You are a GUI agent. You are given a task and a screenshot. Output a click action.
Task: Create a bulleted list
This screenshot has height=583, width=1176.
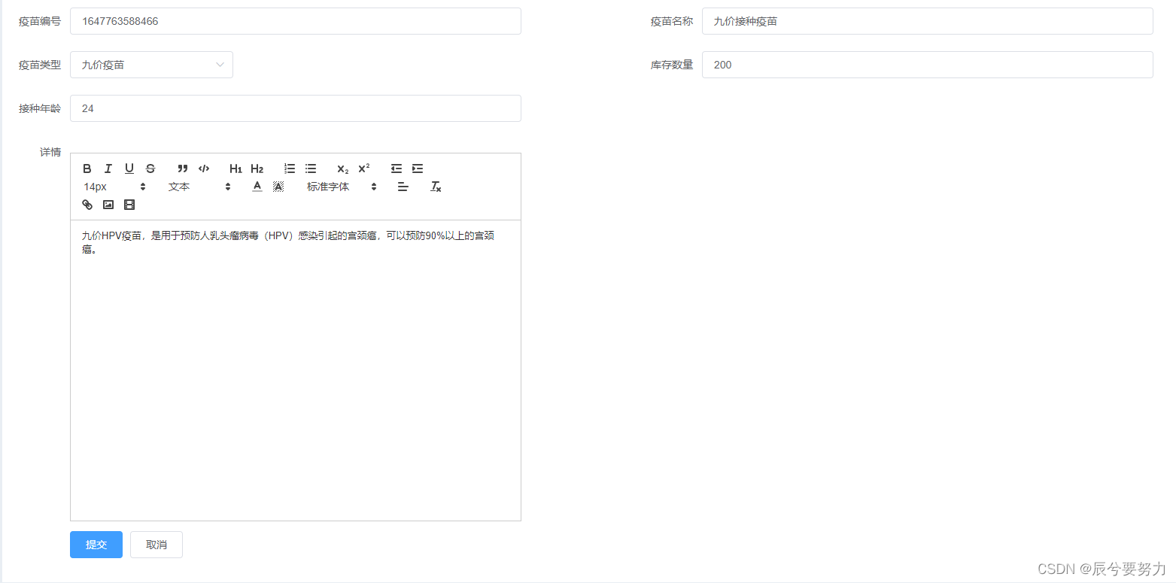[x=311, y=169]
